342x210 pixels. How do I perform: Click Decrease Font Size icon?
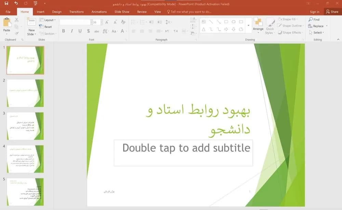pos(115,22)
